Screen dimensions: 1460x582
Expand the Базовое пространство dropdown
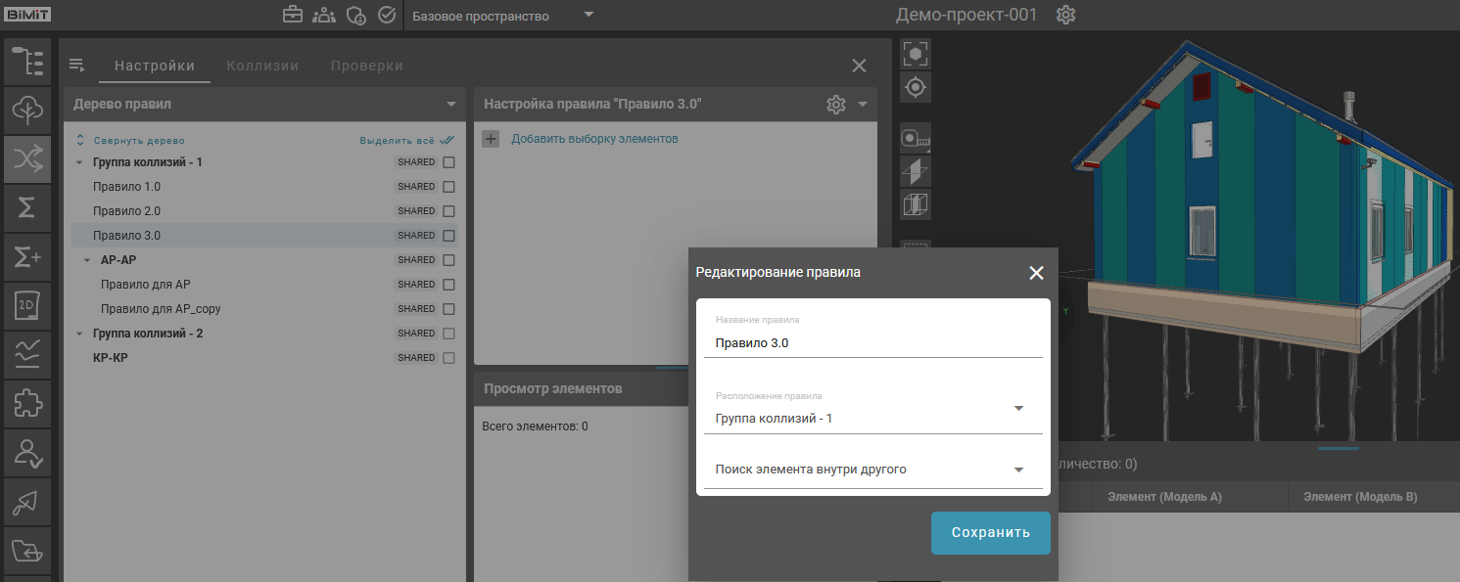pyautogui.click(x=589, y=16)
